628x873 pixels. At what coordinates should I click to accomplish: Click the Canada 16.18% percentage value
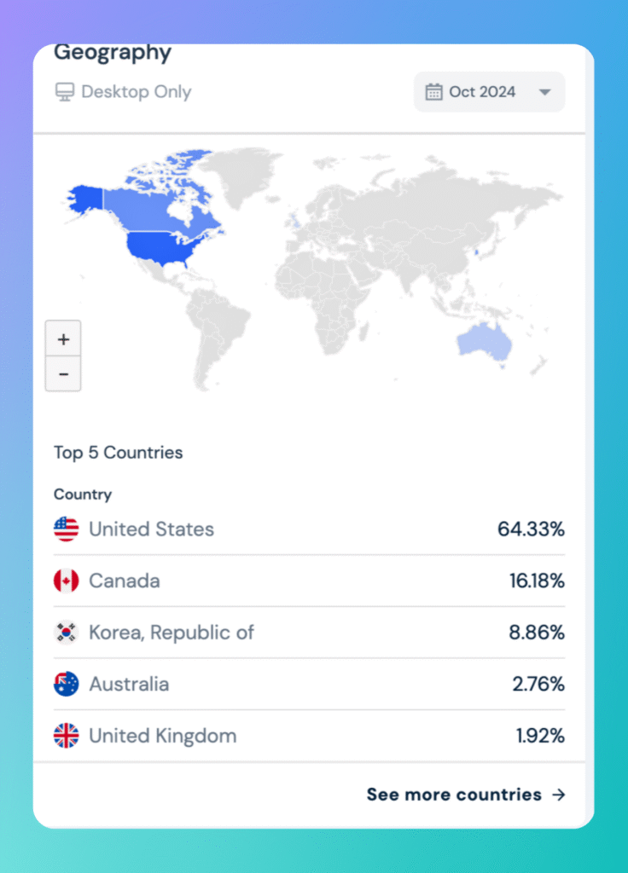[537, 581]
